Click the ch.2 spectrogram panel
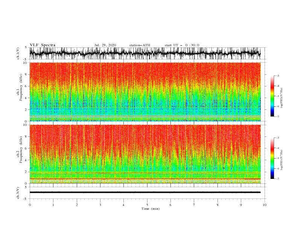298x230 pixels. (145, 154)
